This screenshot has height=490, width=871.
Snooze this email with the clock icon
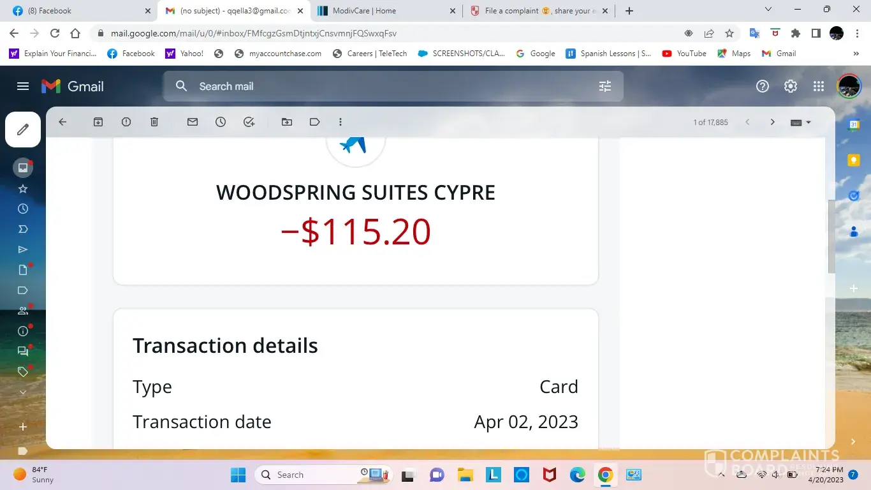tap(221, 122)
